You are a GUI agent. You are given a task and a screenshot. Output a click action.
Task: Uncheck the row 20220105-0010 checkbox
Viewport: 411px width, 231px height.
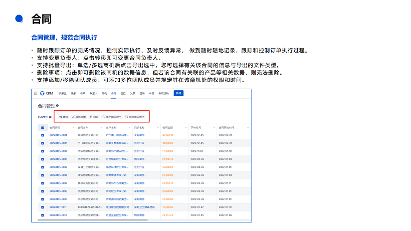pos(43,215)
